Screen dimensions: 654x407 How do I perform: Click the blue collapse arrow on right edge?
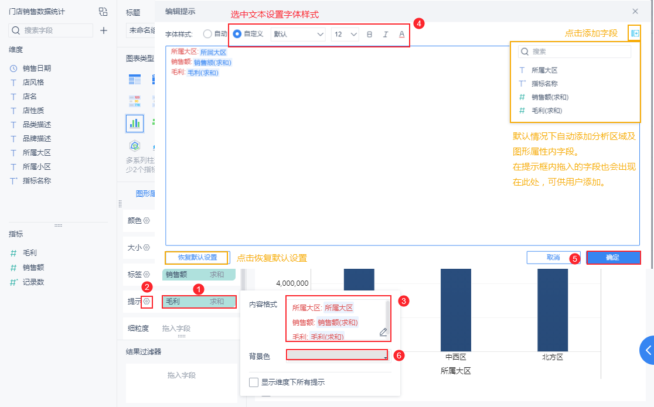pos(647,350)
